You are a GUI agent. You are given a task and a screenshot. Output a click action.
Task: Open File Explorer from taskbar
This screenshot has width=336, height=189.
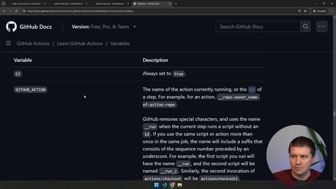tap(180, 185)
